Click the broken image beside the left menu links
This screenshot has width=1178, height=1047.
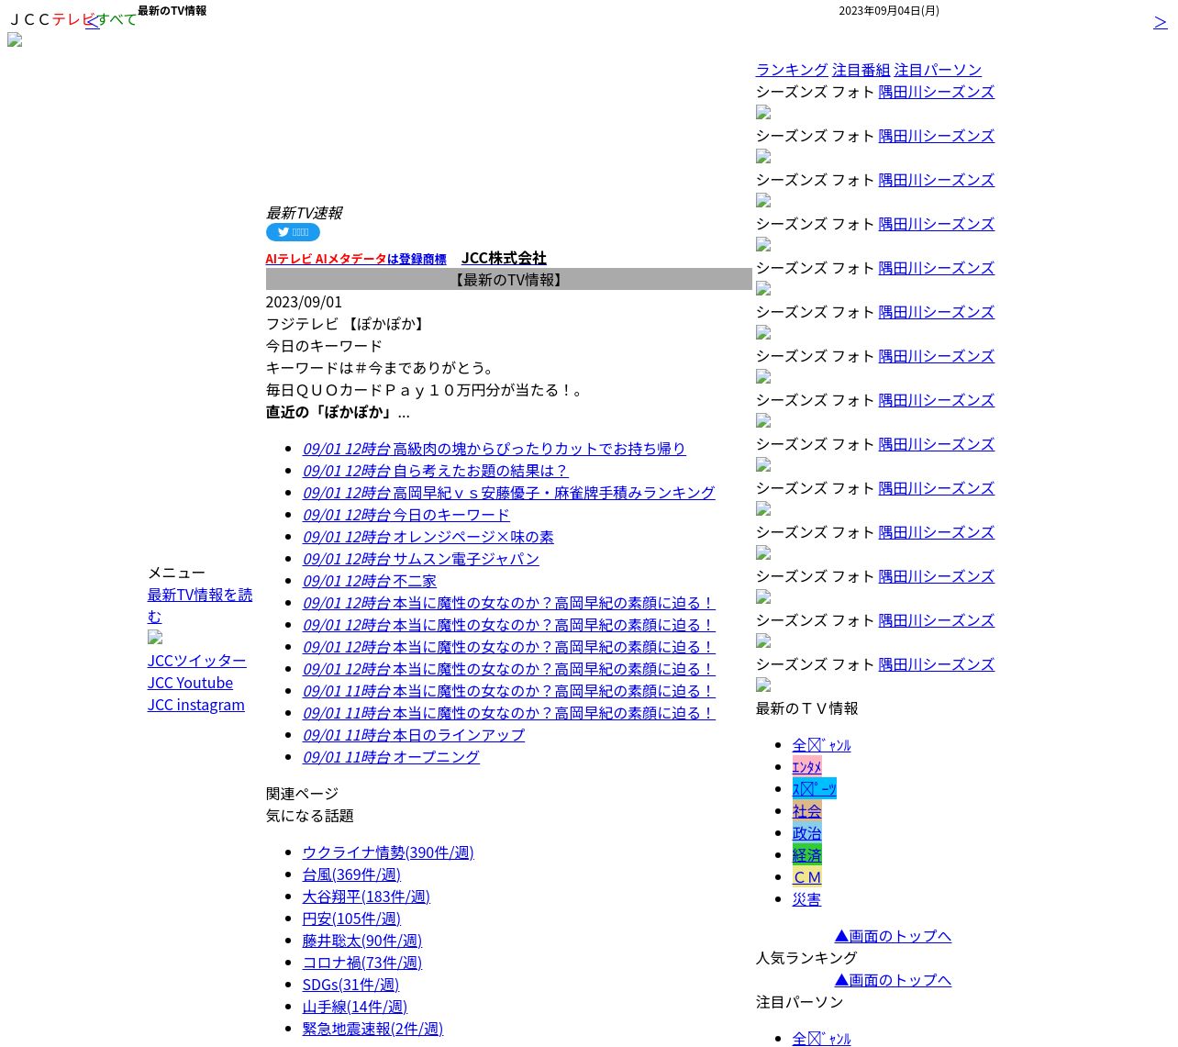point(155,637)
